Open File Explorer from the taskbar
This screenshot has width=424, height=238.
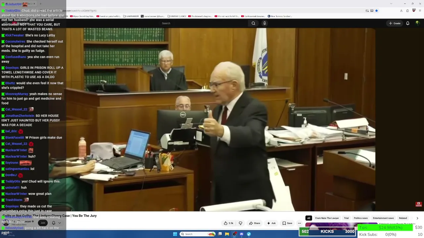click(x=227, y=234)
